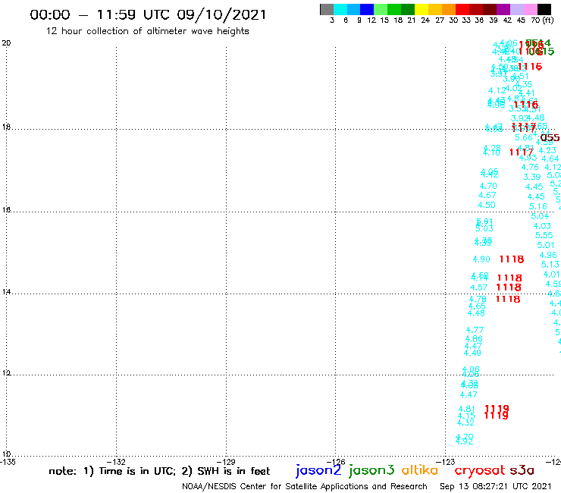Click the wave height value 4.70
This screenshot has width=561, height=493.
click(488, 186)
